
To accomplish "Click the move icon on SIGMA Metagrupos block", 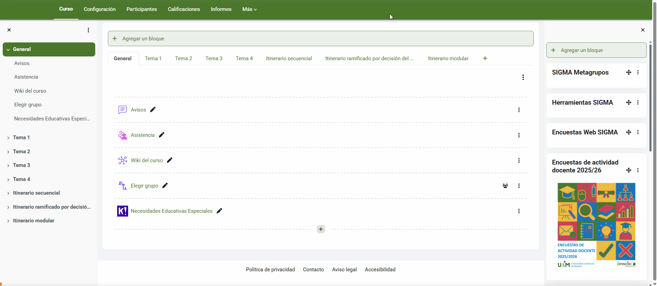I will click(628, 73).
